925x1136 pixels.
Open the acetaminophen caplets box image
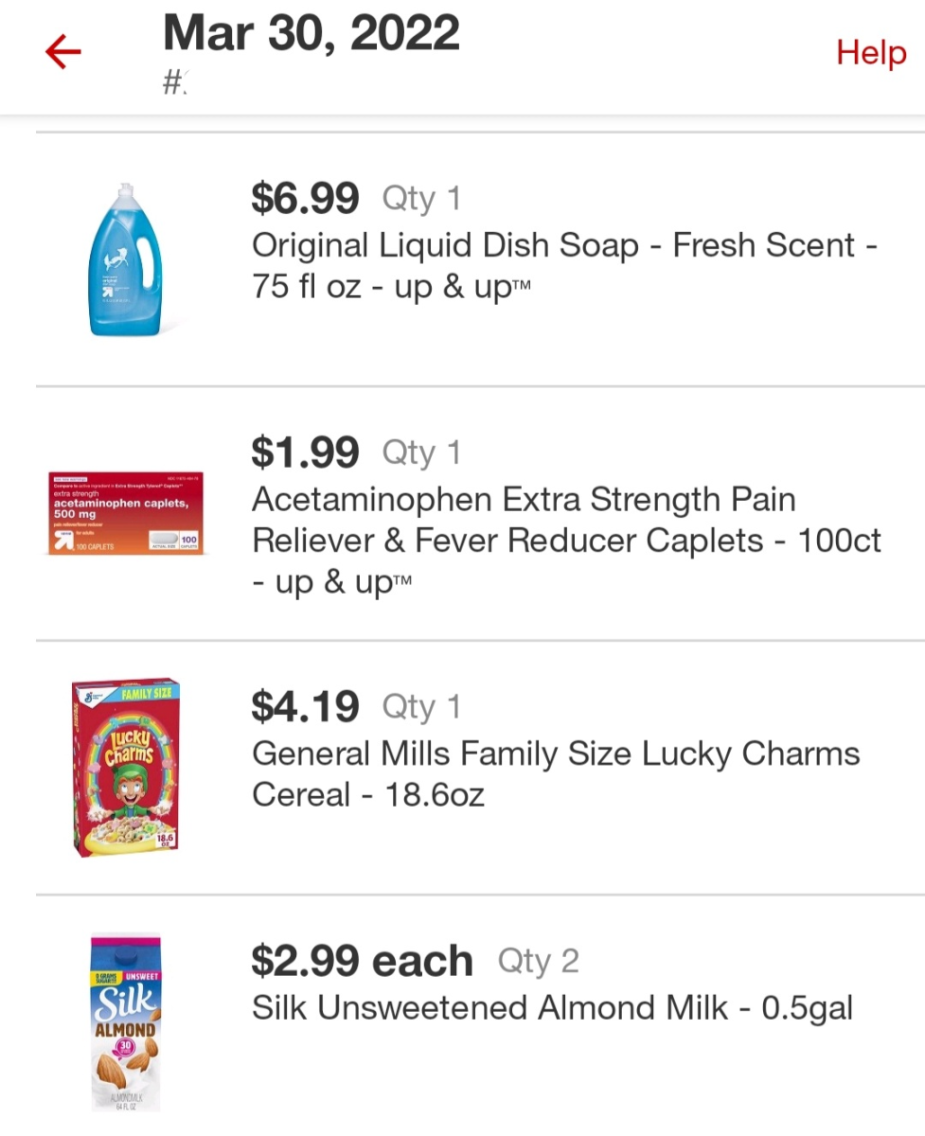126,512
